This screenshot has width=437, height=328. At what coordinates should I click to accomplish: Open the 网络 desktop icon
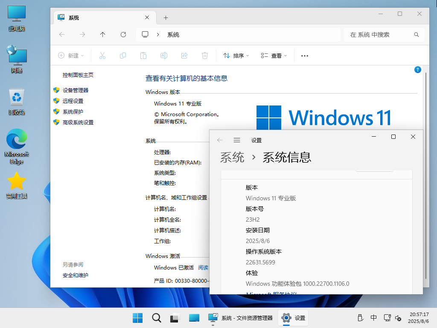tap(17, 59)
